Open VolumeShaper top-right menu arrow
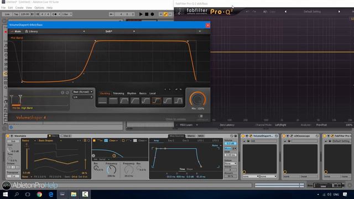Screen dimensions: 354x199 coord(200,32)
